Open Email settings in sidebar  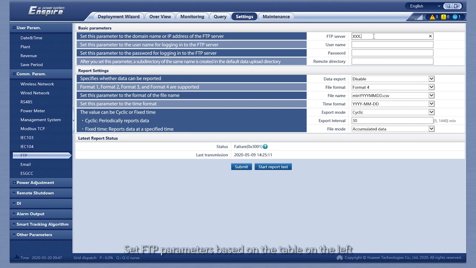[x=26, y=165]
